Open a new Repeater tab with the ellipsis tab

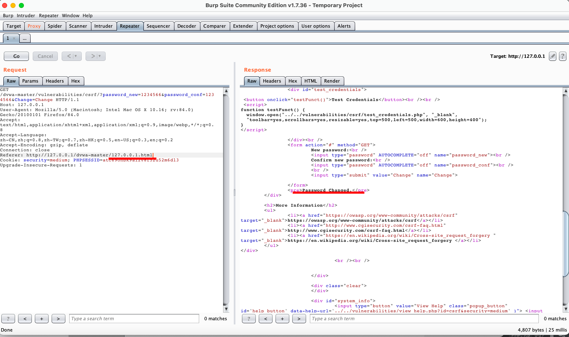[25, 38]
